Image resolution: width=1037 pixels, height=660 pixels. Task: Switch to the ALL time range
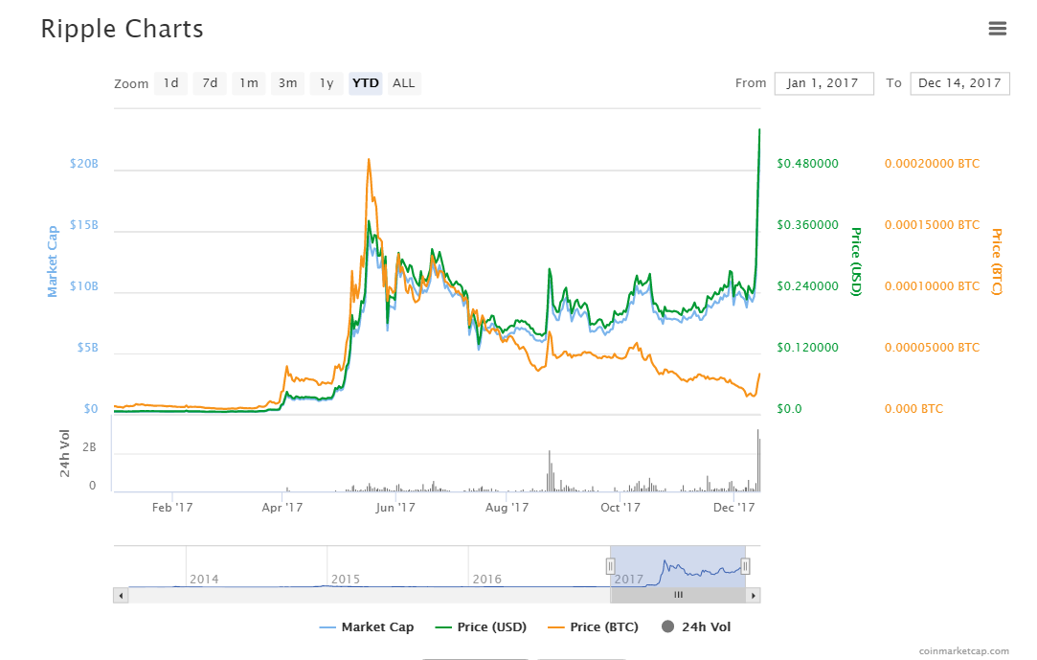[x=403, y=83]
